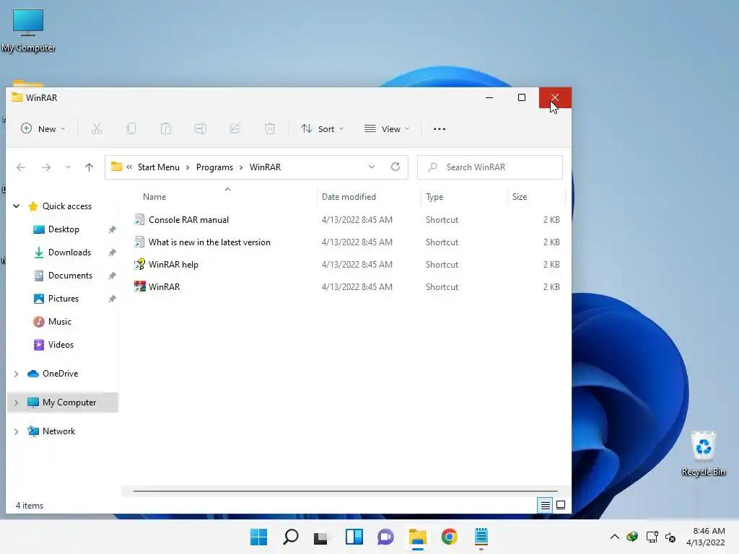739x554 pixels.
Task: Open Chat icon on the taskbar
Action: 385,537
